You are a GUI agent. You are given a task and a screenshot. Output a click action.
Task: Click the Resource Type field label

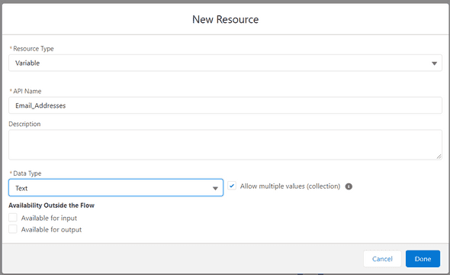click(34, 49)
